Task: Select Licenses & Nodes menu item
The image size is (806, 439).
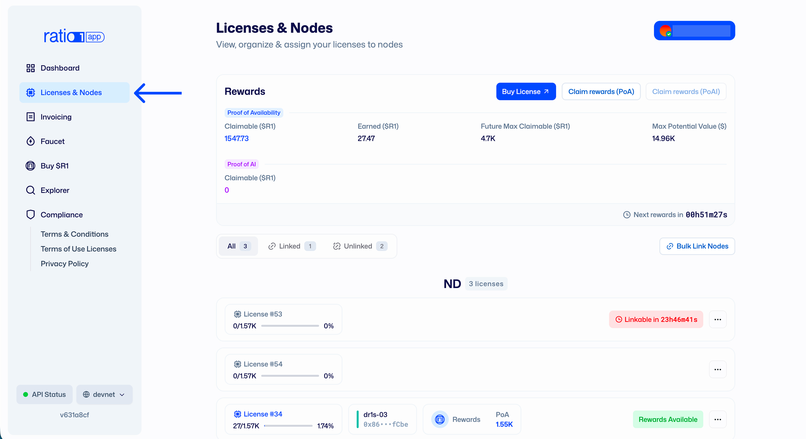Action: pos(74,93)
